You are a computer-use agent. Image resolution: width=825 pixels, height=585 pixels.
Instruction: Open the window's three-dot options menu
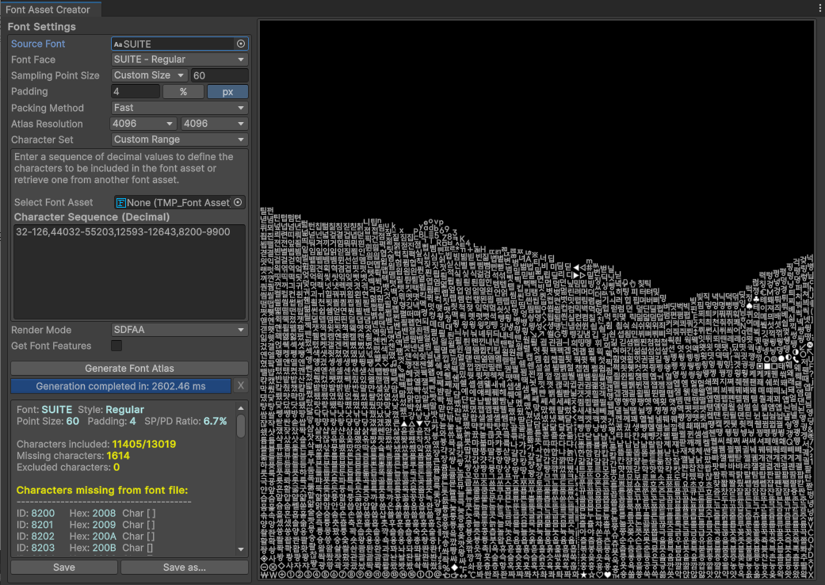819,8
